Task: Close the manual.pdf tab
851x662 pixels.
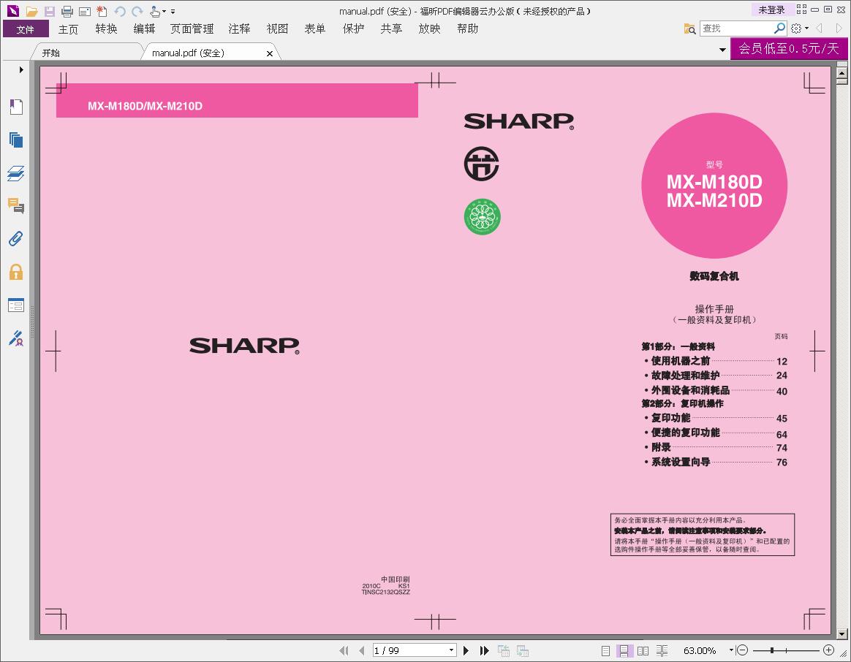Action: pyautogui.click(x=270, y=53)
